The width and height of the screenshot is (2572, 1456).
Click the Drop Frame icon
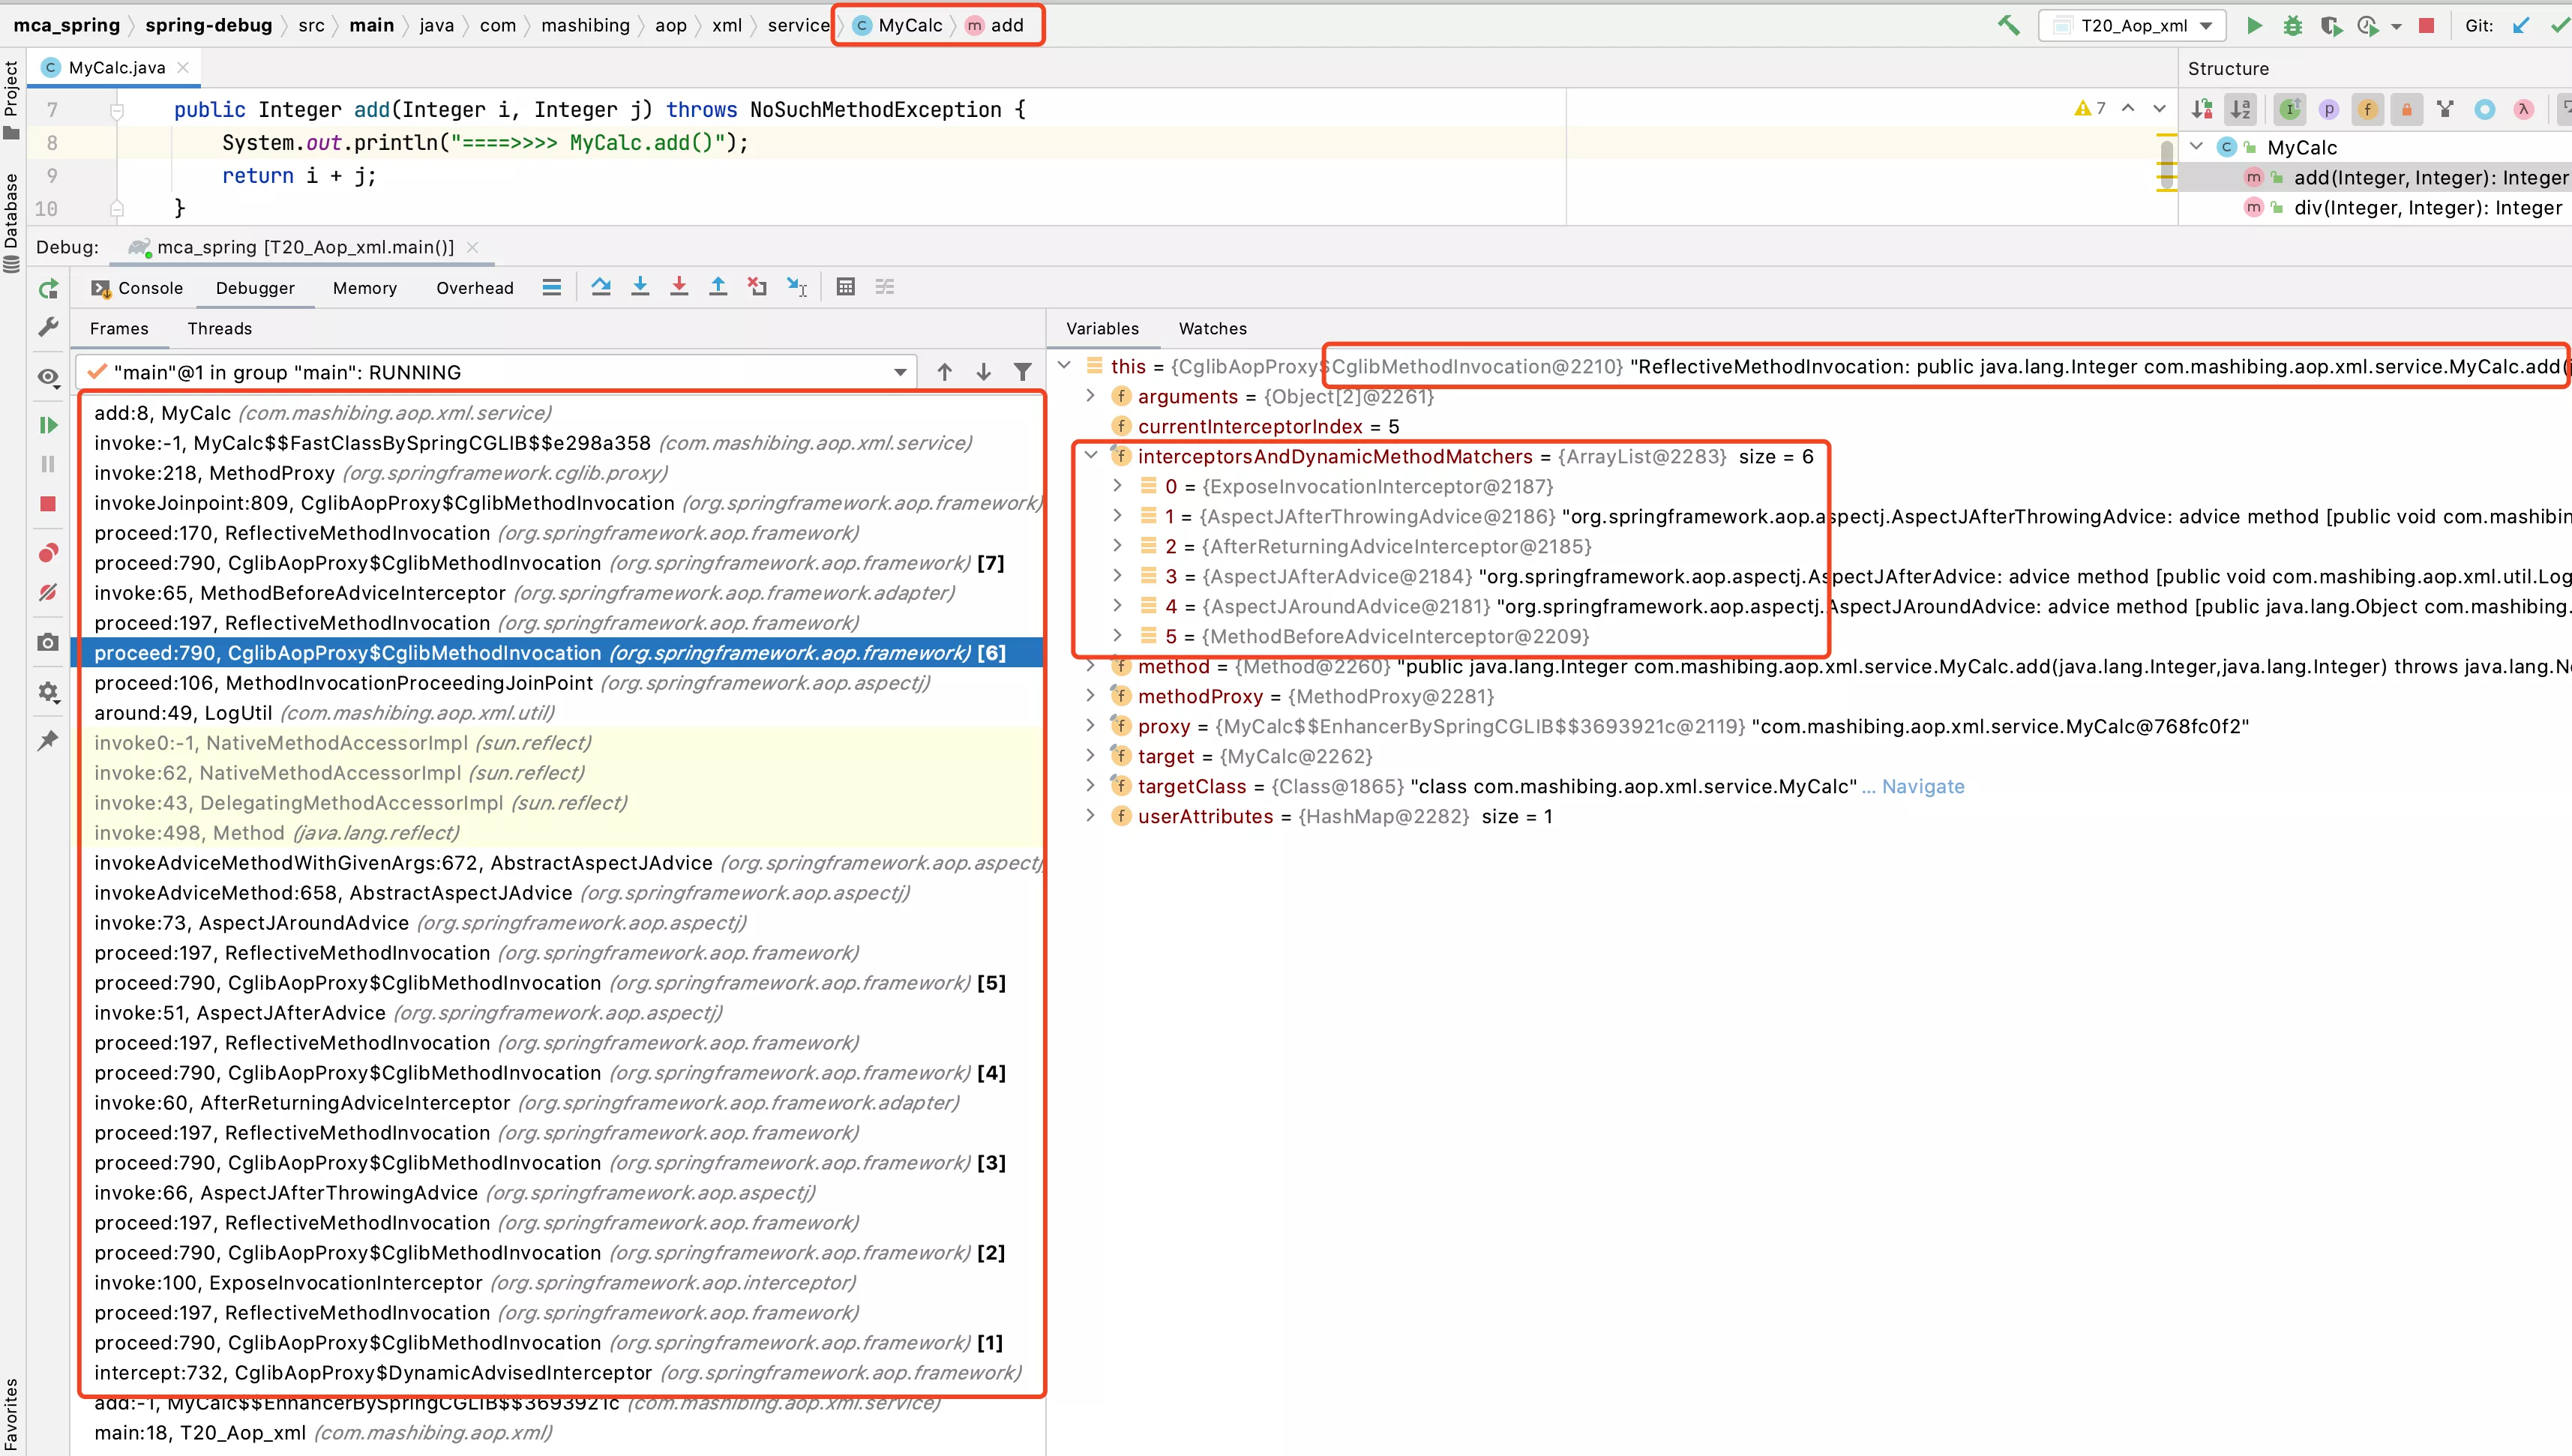click(757, 288)
